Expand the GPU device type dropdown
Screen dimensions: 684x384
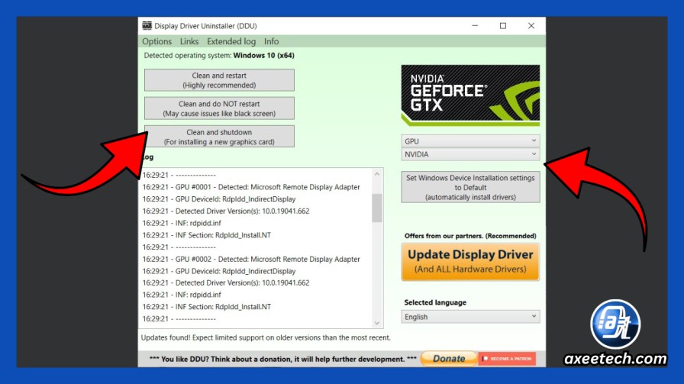pos(470,141)
